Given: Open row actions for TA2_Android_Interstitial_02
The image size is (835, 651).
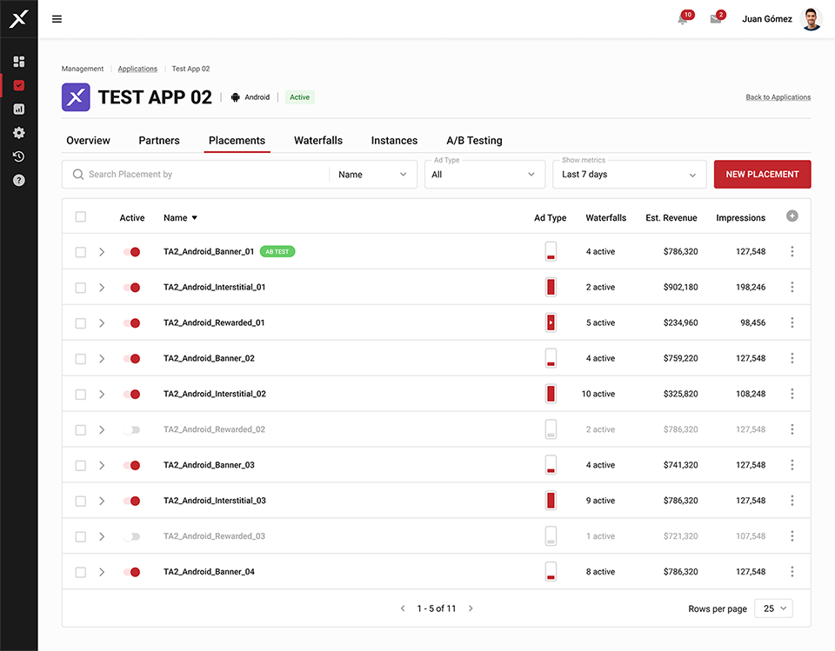Looking at the screenshot, I should tap(792, 394).
